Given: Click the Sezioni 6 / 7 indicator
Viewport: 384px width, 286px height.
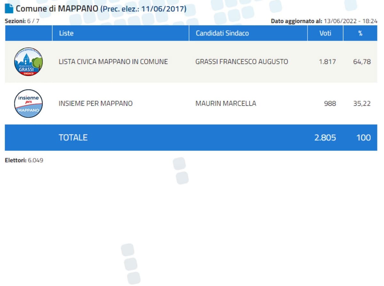Looking at the screenshot, I should coord(22,21).
